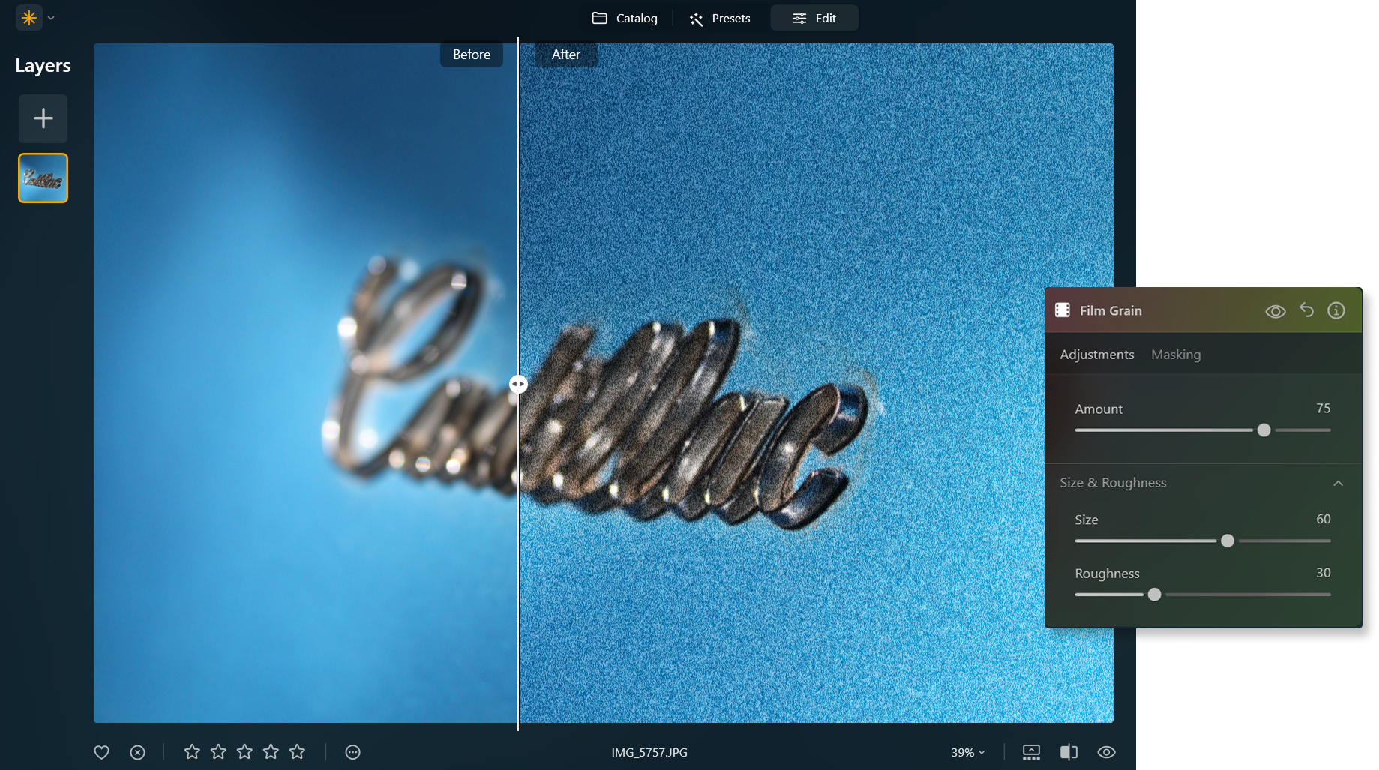Click the Film Grain filmstrip icon
Screen dimensions: 1379x770
(x=1062, y=310)
